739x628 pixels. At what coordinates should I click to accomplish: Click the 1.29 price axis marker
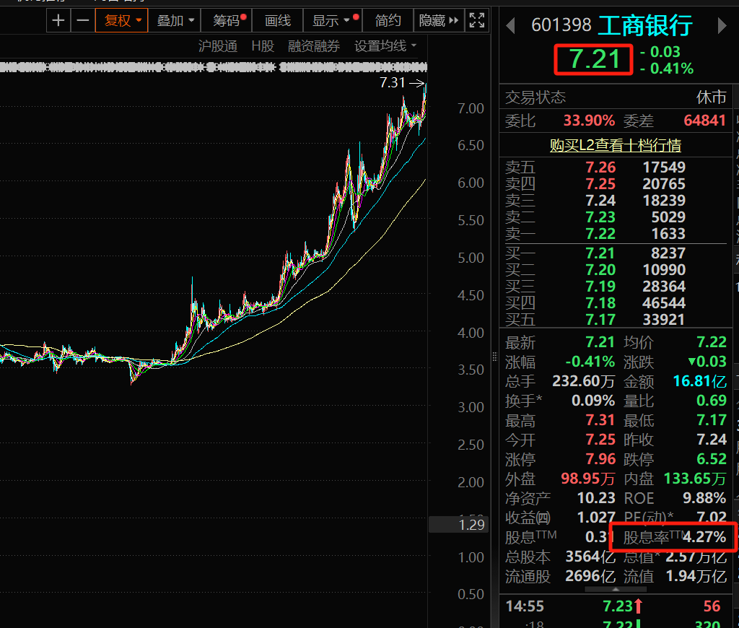click(471, 525)
